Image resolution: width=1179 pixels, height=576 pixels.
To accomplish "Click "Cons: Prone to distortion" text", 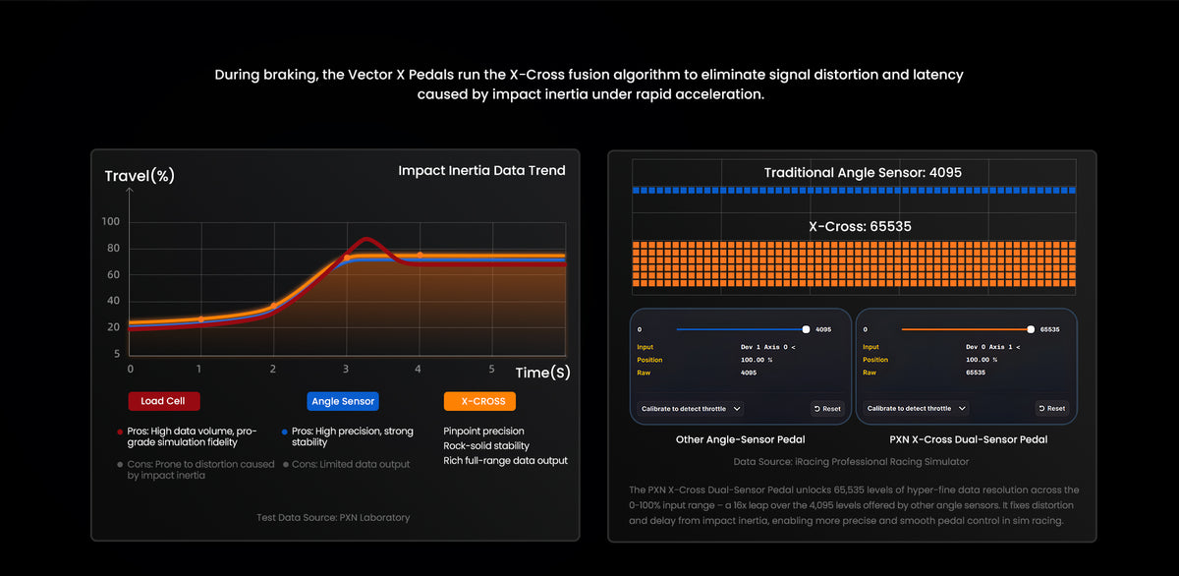I will pos(201,470).
